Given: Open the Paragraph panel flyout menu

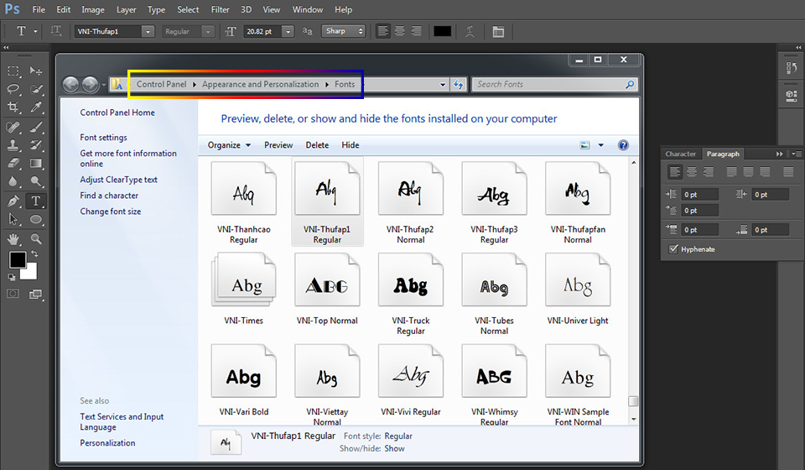Looking at the screenshot, I should [x=795, y=154].
